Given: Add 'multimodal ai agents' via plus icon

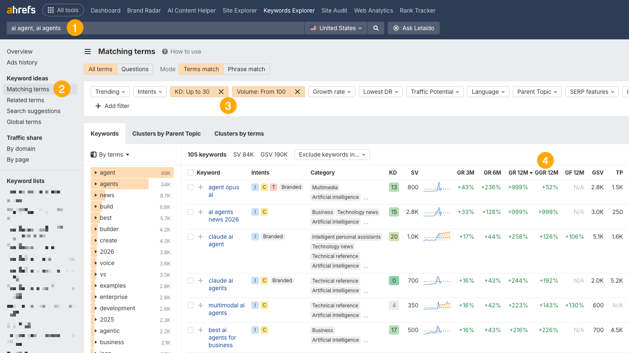Looking at the screenshot, I should 201,305.
